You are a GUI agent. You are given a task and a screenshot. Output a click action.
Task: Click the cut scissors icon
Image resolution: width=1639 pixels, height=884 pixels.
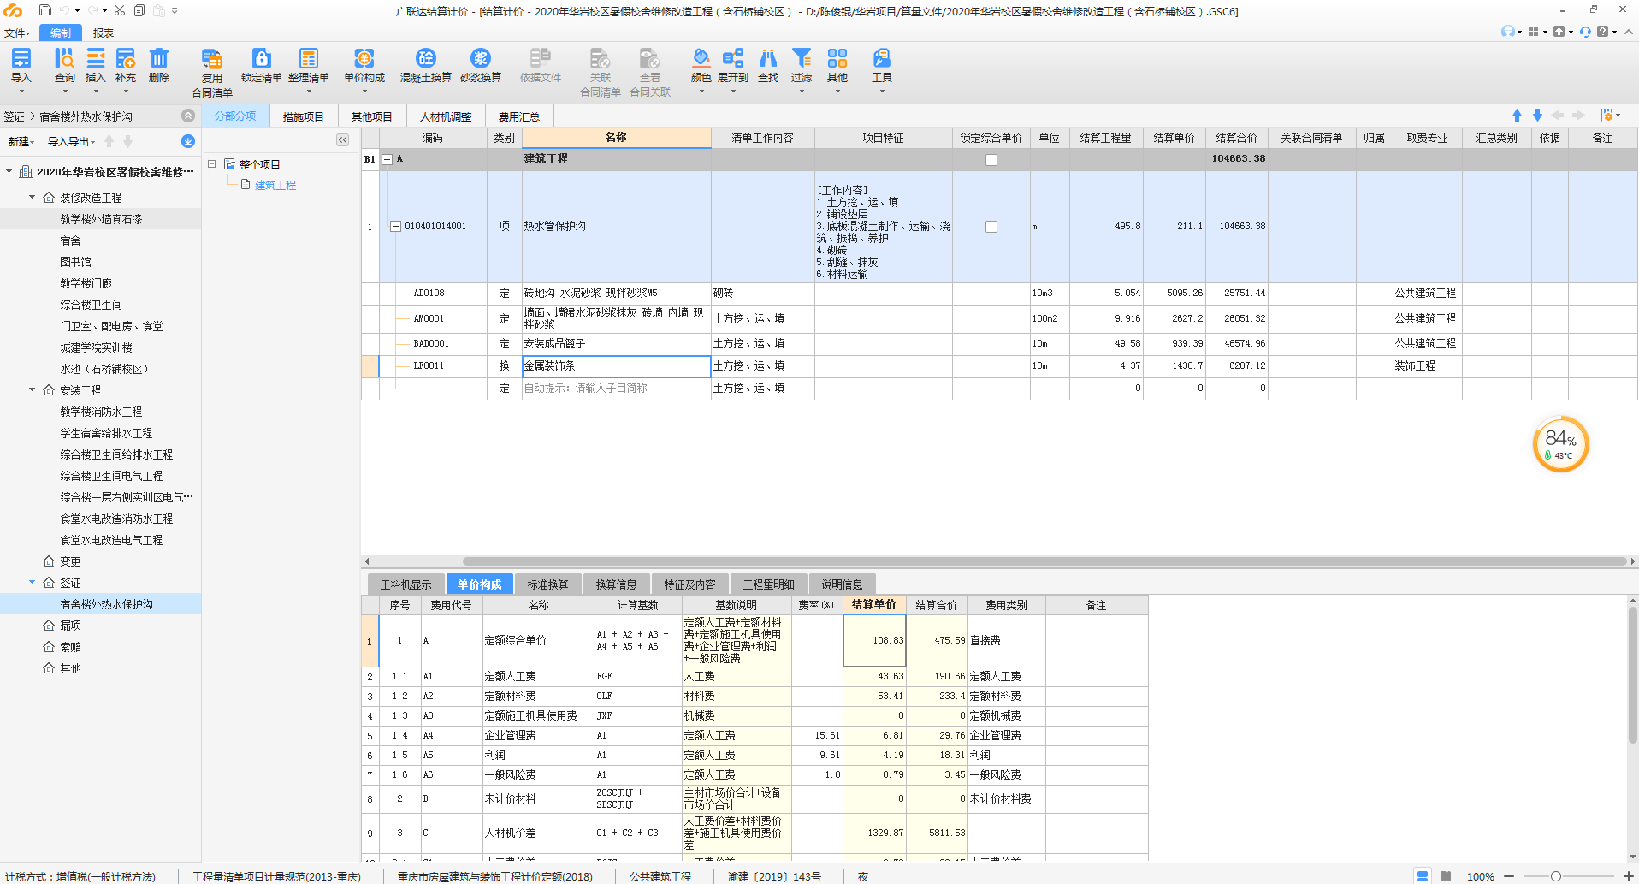[120, 10]
